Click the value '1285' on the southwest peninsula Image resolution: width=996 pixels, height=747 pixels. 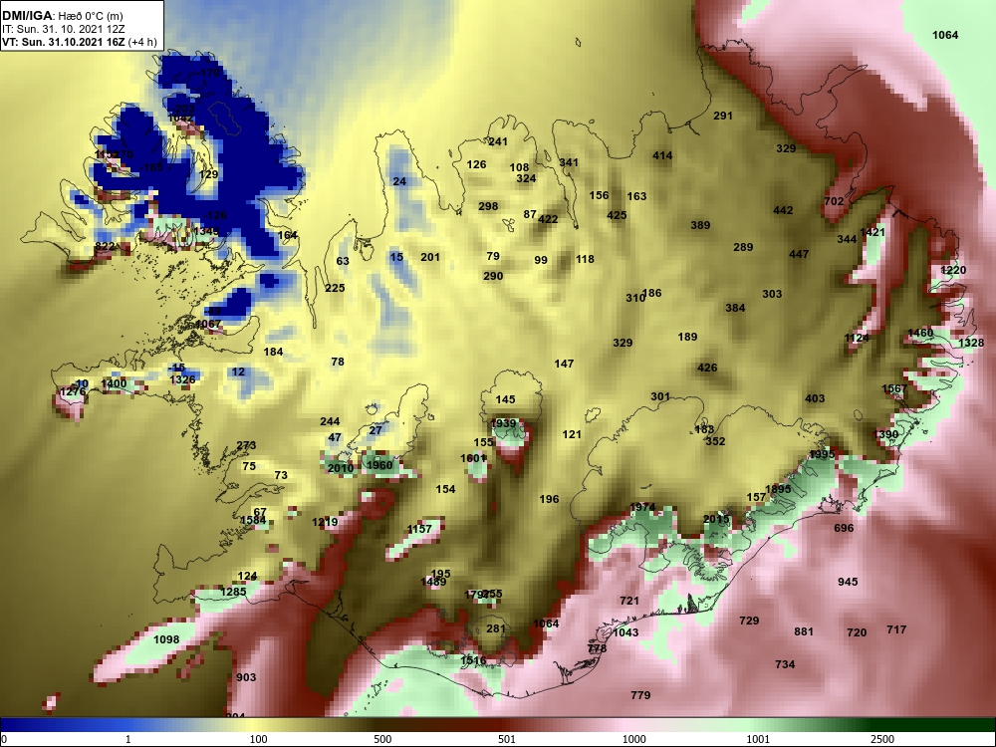233,592
